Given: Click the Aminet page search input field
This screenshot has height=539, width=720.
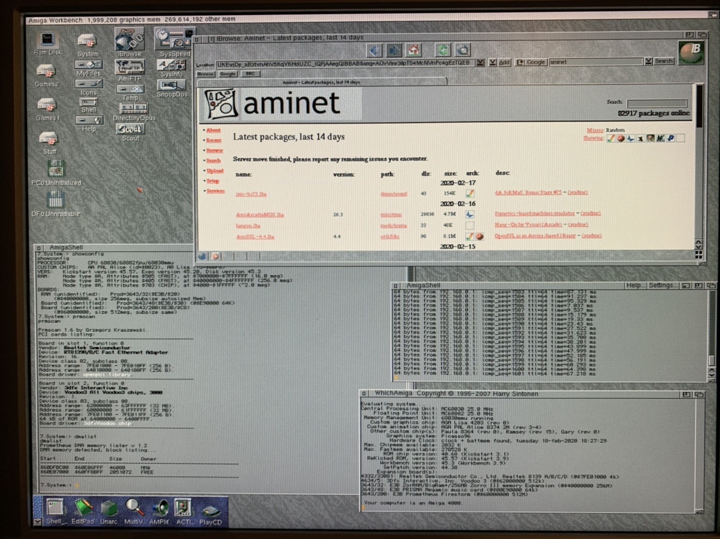Looking at the screenshot, I should 657,103.
